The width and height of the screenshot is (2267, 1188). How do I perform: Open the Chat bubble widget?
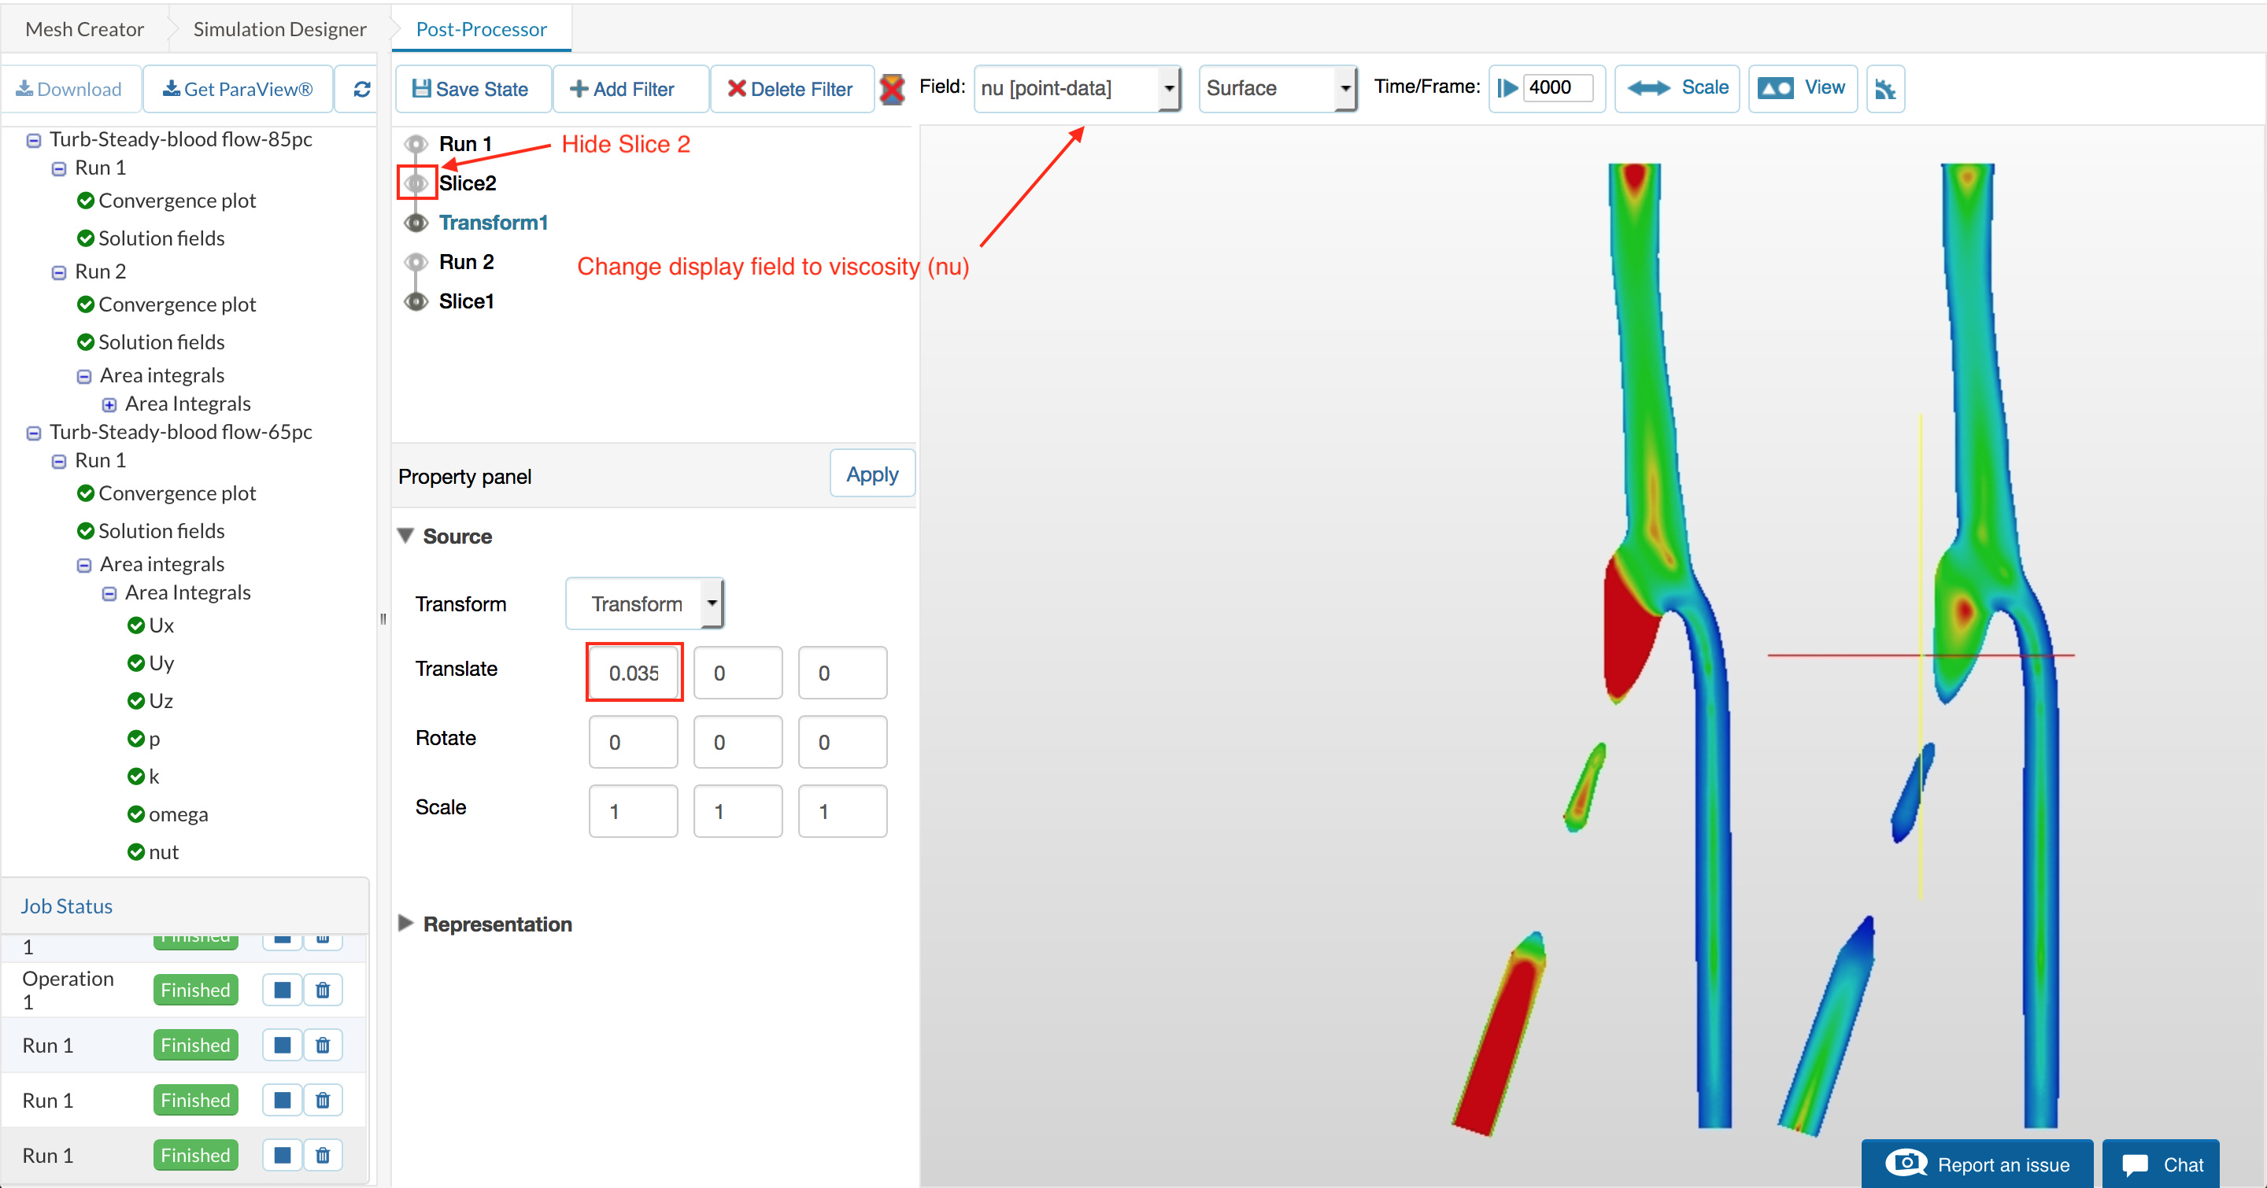pyautogui.click(x=2162, y=1164)
